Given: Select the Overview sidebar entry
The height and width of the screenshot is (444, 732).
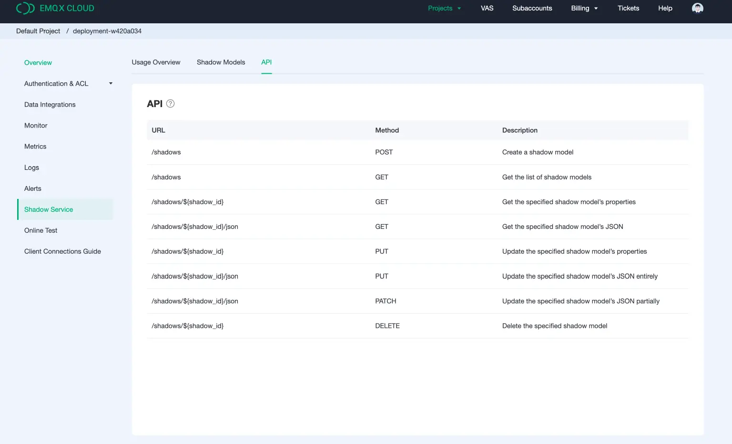Looking at the screenshot, I should [38, 62].
